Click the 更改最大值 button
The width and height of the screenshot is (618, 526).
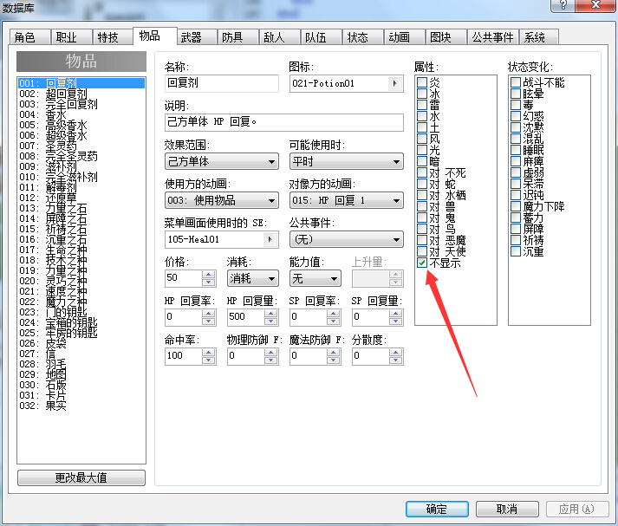coord(81,477)
